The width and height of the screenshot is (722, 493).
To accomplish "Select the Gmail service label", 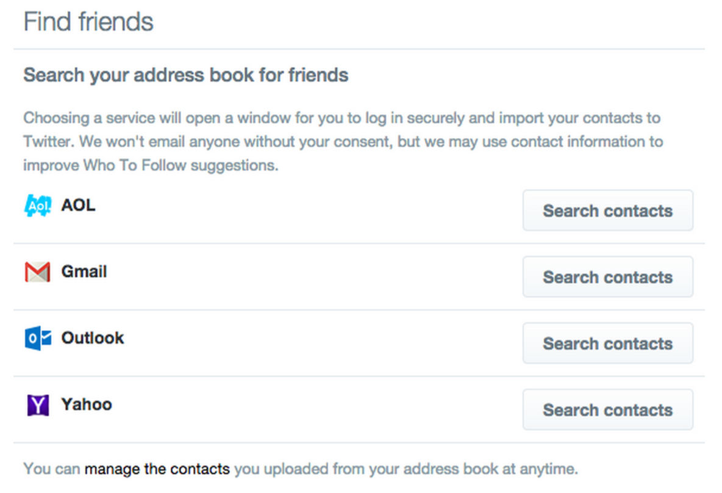I will coord(84,272).
